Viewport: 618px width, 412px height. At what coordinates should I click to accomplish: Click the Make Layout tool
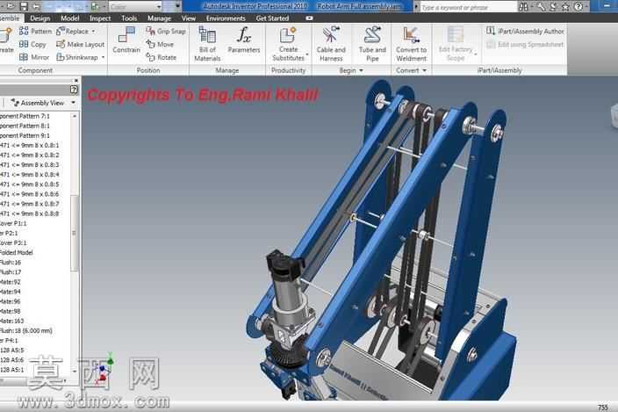(81, 45)
